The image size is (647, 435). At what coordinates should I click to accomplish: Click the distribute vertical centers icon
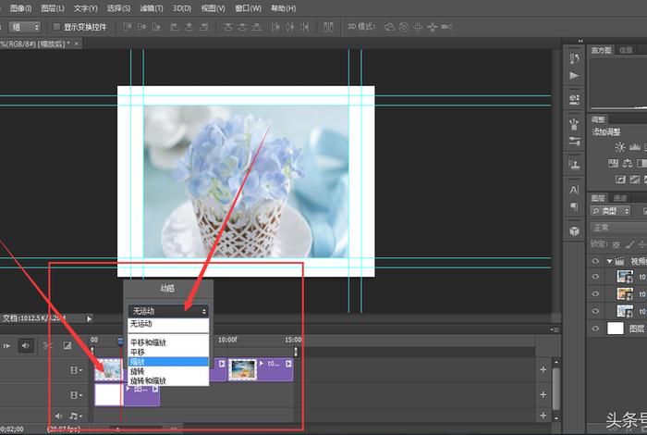[x=242, y=27]
